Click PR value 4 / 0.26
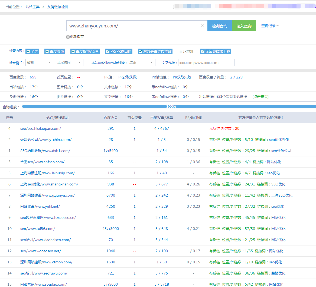 click(193, 184)
